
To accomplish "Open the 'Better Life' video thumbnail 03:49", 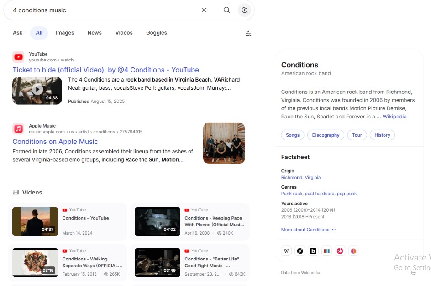I will (158, 263).
